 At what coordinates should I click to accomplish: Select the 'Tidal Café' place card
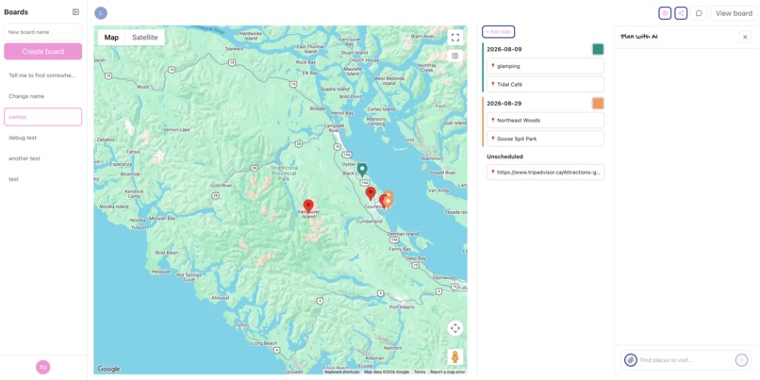coord(545,84)
